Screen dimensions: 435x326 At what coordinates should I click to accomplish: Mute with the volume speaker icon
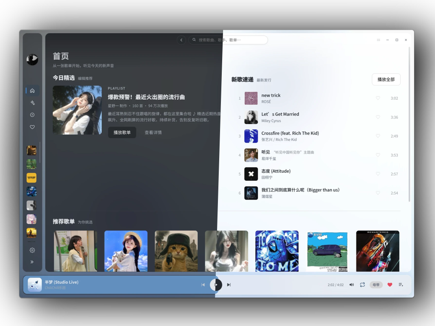(x=351, y=285)
